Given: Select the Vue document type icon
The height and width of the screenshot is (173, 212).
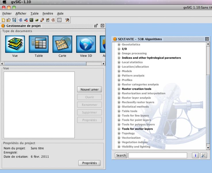Looking at the screenshot, I should coord(15,44).
